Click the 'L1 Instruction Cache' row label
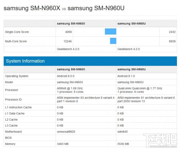This screenshot has width=179, height=149. click(x=18, y=107)
